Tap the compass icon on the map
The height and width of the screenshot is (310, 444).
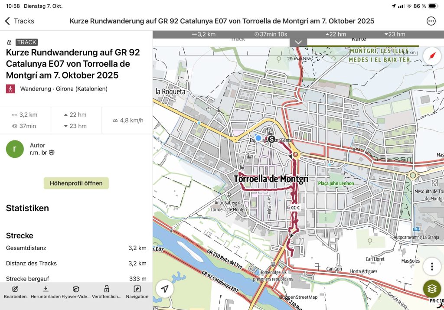432,56
